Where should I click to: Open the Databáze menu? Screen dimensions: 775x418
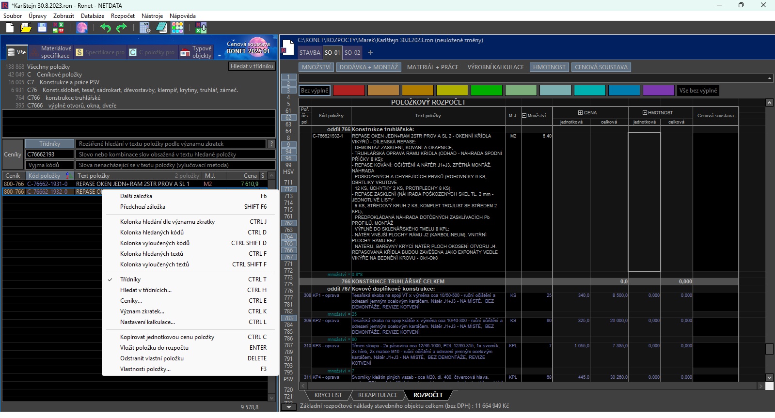93,16
